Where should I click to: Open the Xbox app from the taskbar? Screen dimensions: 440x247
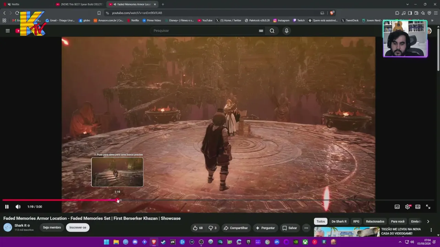tap(305, 242)
